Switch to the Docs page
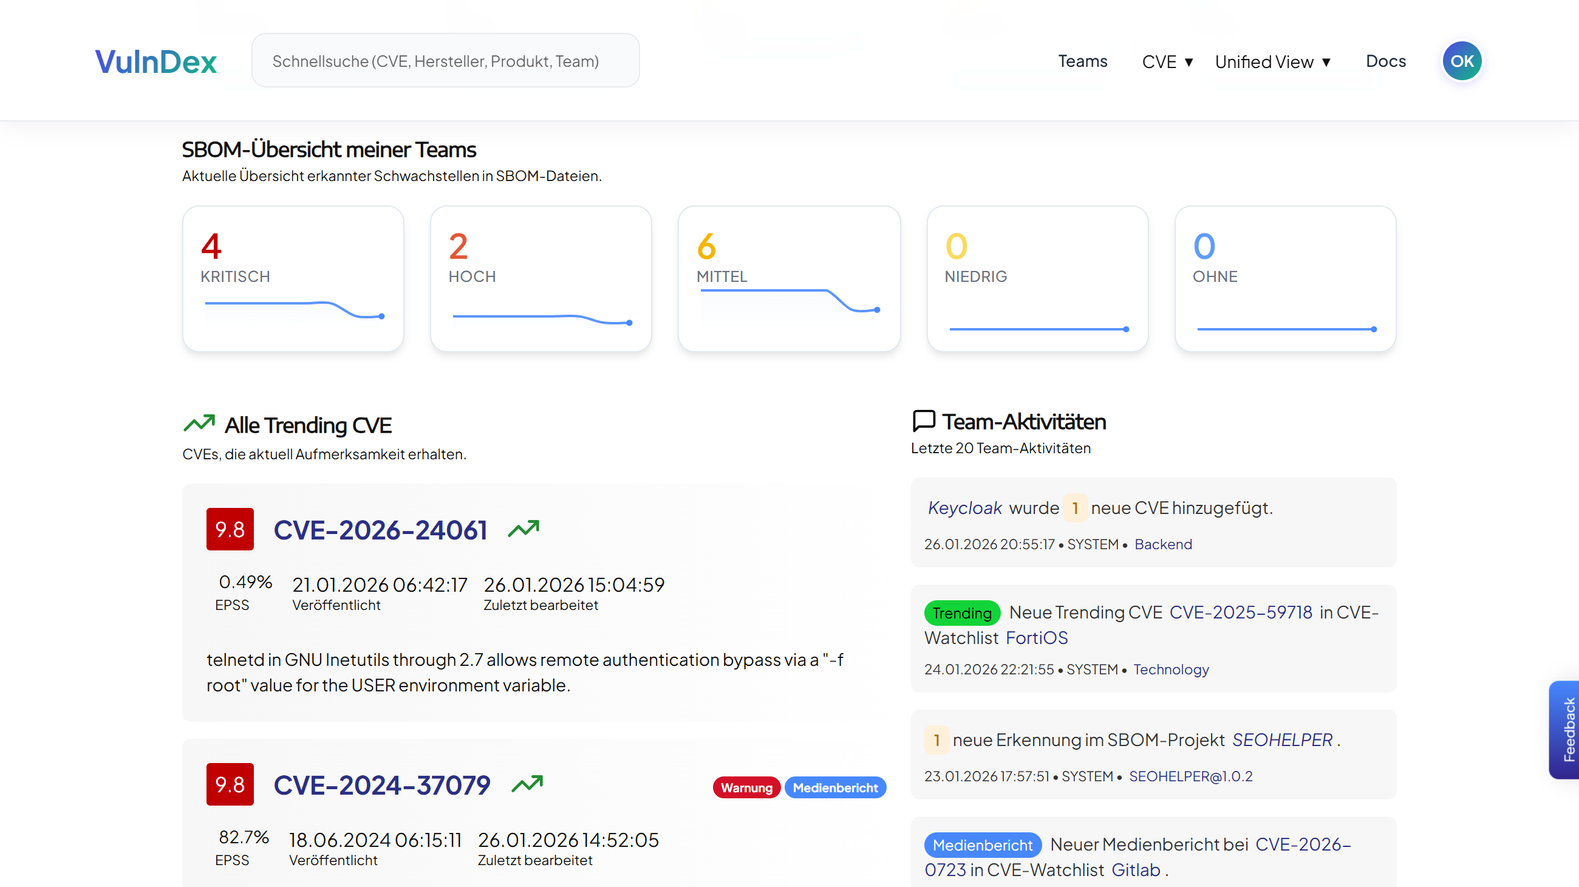The width and height of the screenshot is (1579, 887). pyautogui.click(x=1386, y=61)
